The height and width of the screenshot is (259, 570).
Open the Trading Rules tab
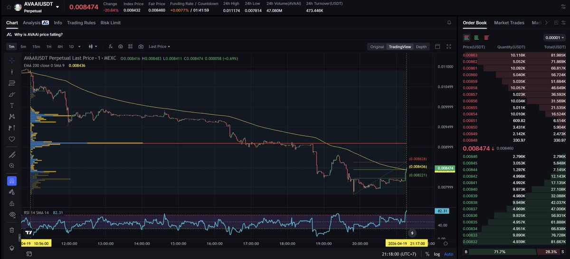[81, 22]
